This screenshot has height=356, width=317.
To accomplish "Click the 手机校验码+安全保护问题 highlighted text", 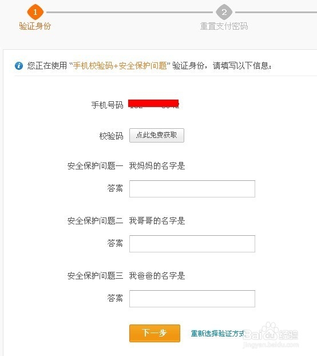I will click(x=120, y=66).
